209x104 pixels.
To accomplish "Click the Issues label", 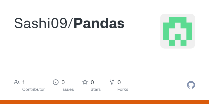I will (67, 89).
